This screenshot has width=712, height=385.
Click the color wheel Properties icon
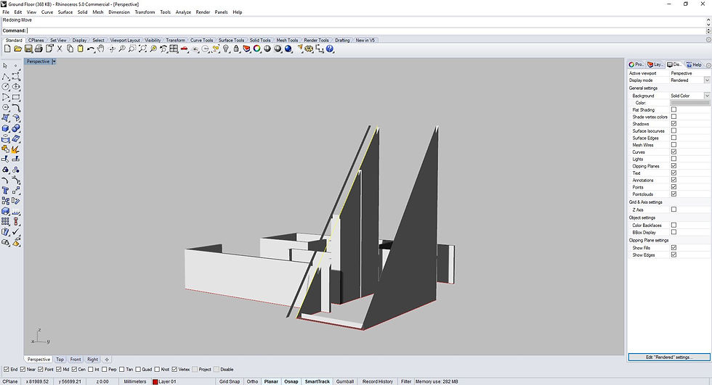coord(257,49)
